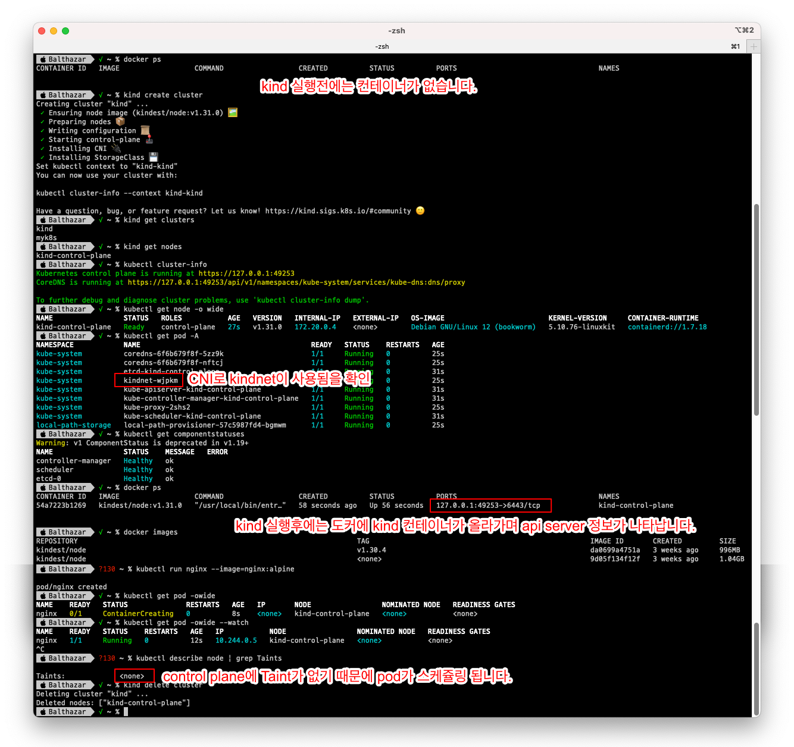Click 'kubectl run nginx --image=nginx:alpine' command
This screenshot has width=794, height=747.
pyautogui.click(x=215, y=569)
